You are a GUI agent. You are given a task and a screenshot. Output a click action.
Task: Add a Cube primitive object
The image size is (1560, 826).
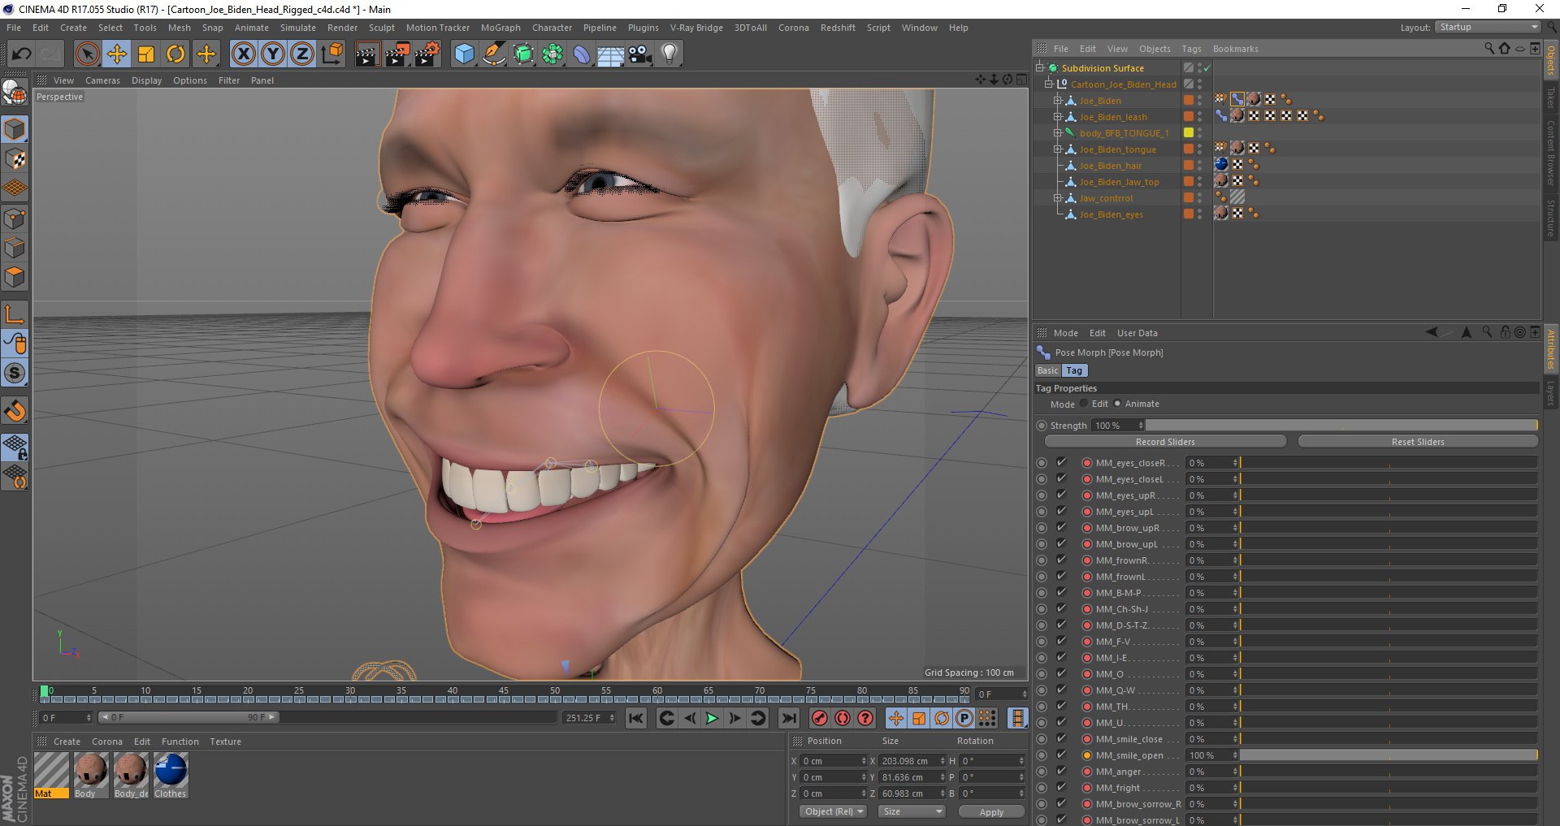pyautogui.click(x=464, y=54)
